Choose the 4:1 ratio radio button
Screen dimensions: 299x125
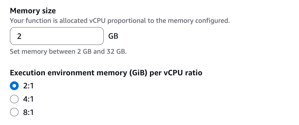point(14,99)
